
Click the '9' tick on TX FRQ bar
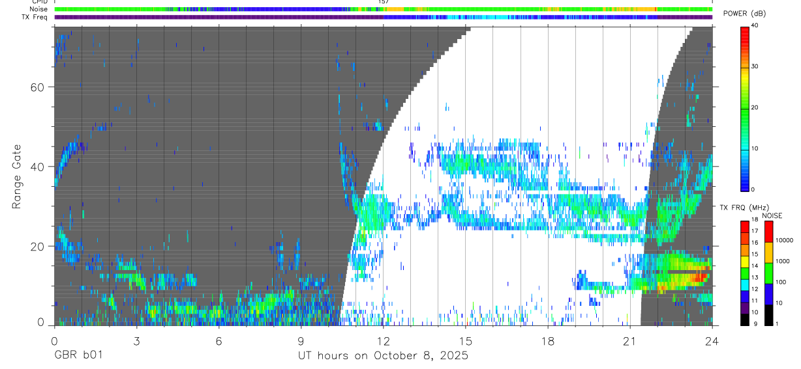coord(755,323)
